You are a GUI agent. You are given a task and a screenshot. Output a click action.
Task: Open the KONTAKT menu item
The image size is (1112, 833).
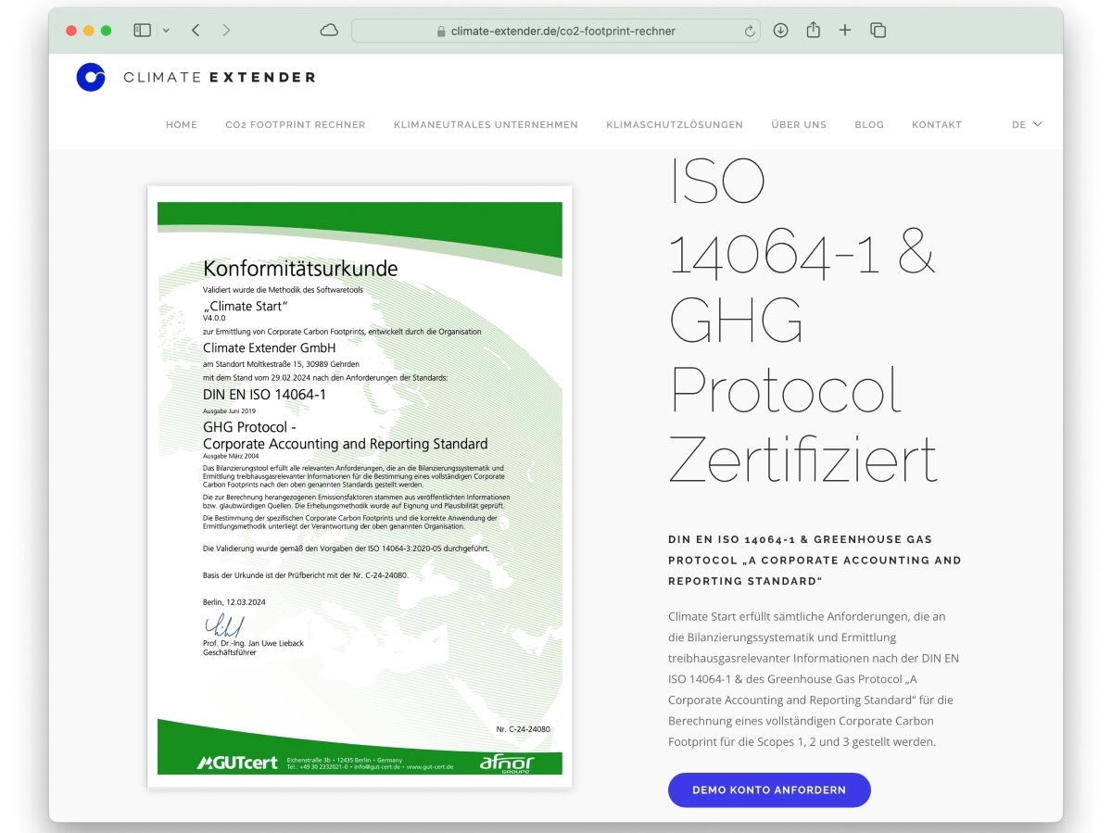tap(937, 125)
